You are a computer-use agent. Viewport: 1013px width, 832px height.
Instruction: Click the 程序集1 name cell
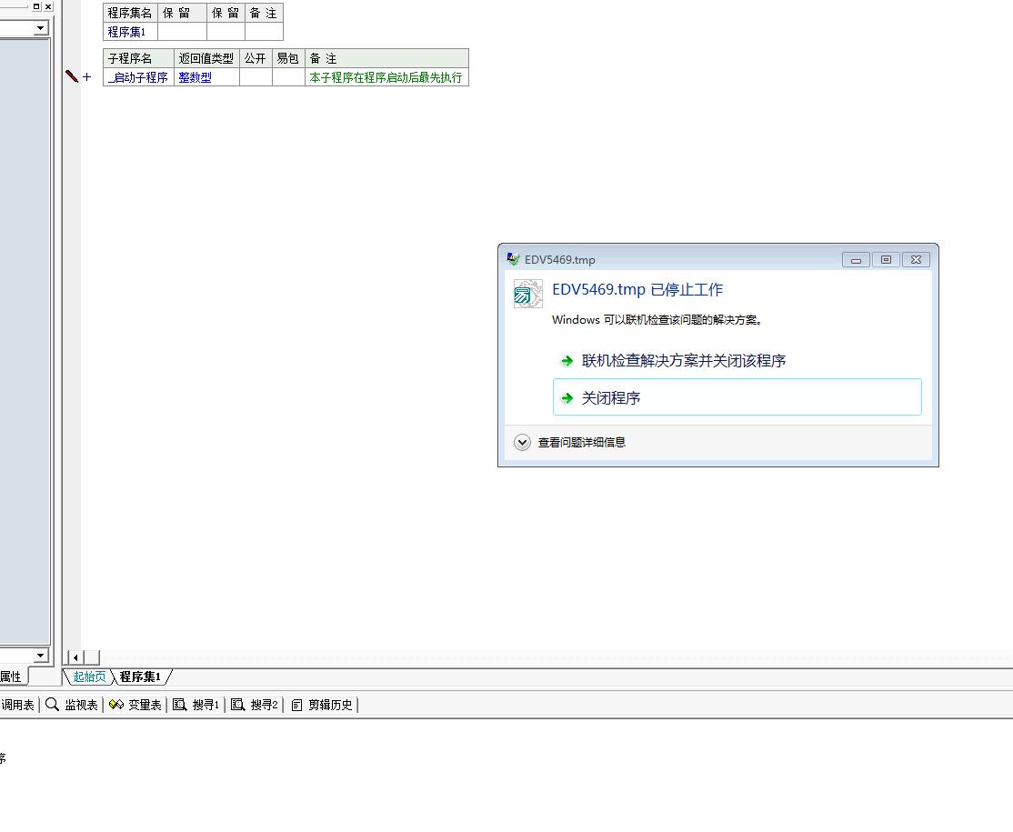129,32
